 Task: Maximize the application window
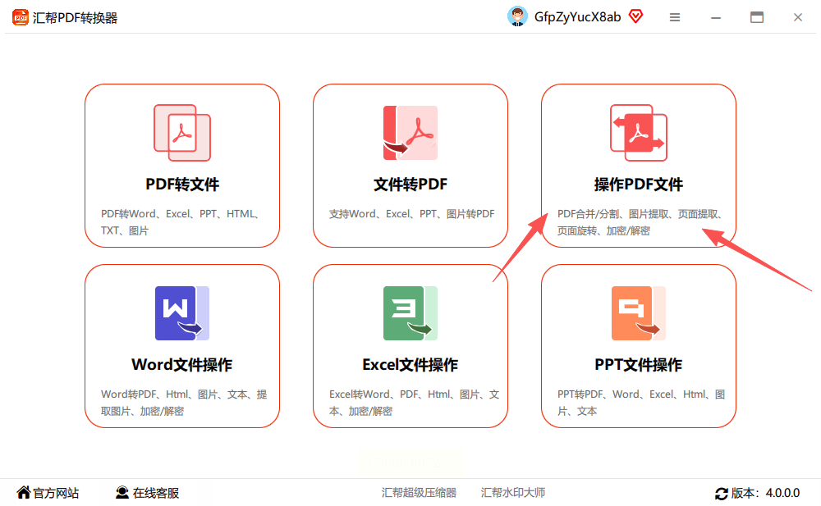[x=757, y=17]
